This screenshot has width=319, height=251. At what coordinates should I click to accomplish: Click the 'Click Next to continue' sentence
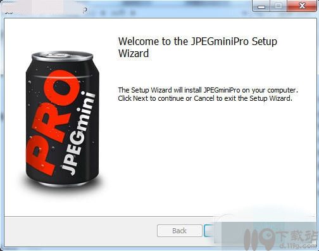point(205,98)
